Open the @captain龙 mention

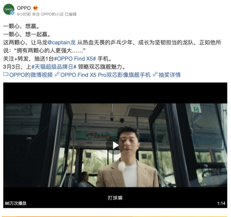(x=61, y=42)
